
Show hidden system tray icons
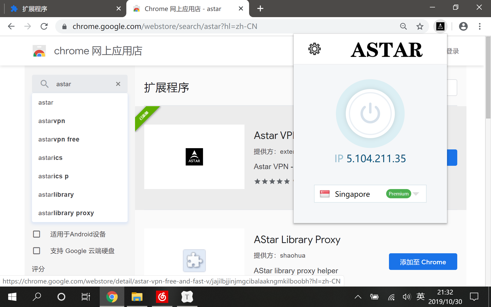click(358, 297)
